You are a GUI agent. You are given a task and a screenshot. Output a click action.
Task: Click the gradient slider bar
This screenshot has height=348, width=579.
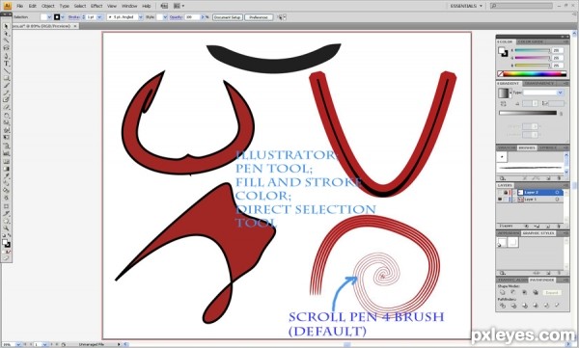point(528,113)
